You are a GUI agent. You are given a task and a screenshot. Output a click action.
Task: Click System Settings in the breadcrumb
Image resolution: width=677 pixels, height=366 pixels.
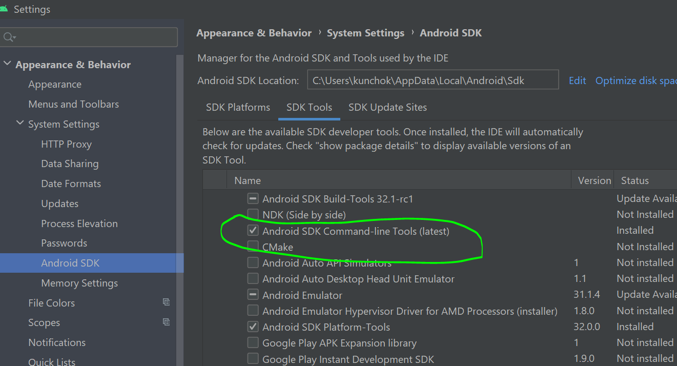[365, 33]
